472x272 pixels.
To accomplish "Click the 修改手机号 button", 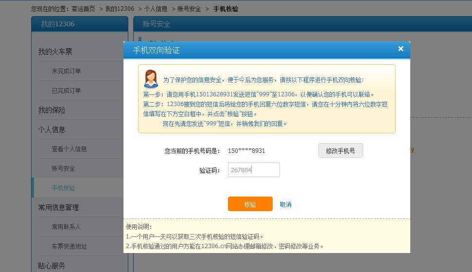I will coord(340,151).
